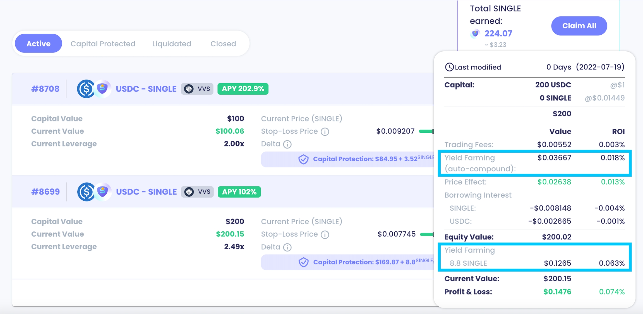Click the APY 202.9% green badge
The height and width of the screenshot is (314, 643).
(x=243, y=89)
